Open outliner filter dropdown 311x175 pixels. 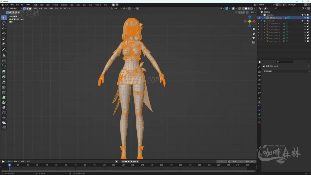pyautogui.click(x=304, y=9)
